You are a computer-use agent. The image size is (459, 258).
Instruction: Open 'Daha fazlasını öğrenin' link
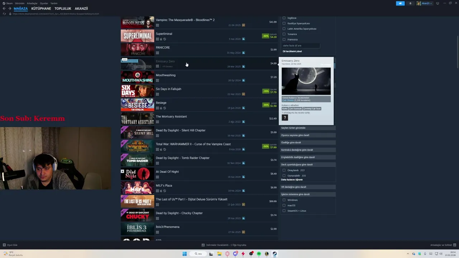(292, 180)
